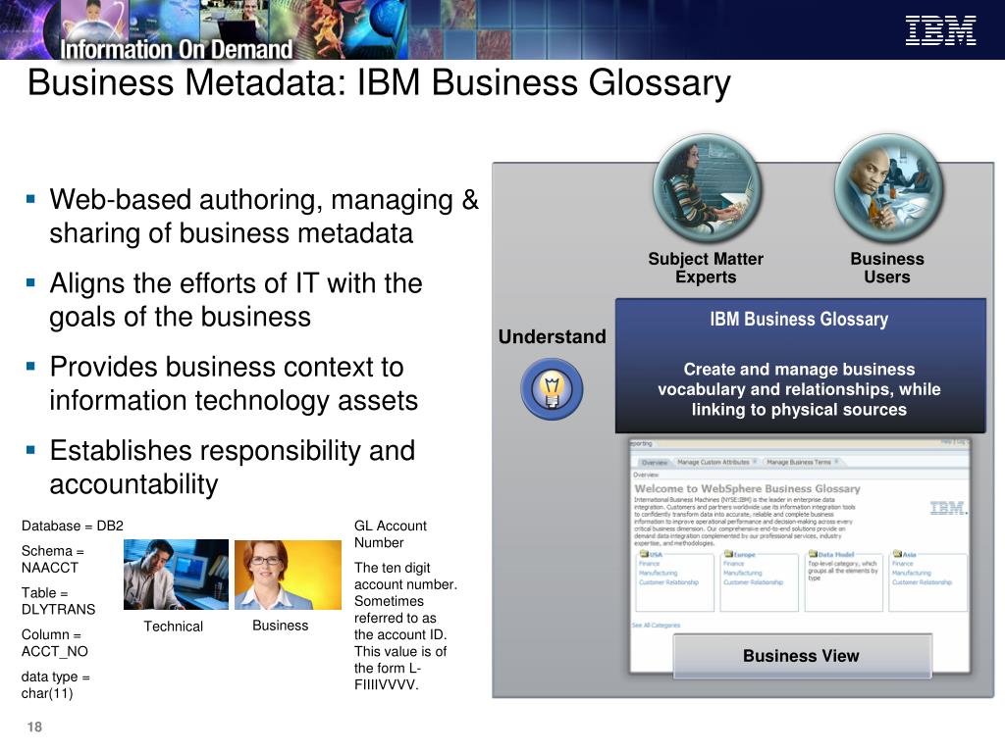Click the ten digit account number description
1005x753 pixels.
tap(405, 627)
